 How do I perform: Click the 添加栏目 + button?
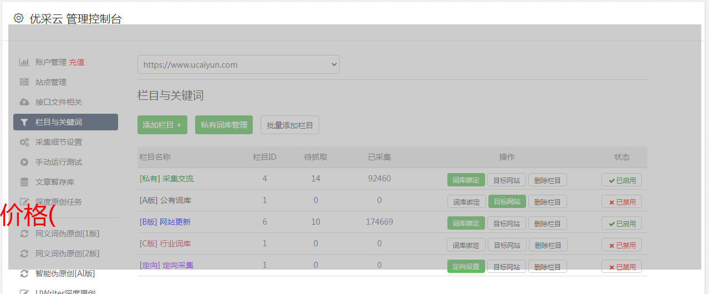click(162, 125)
